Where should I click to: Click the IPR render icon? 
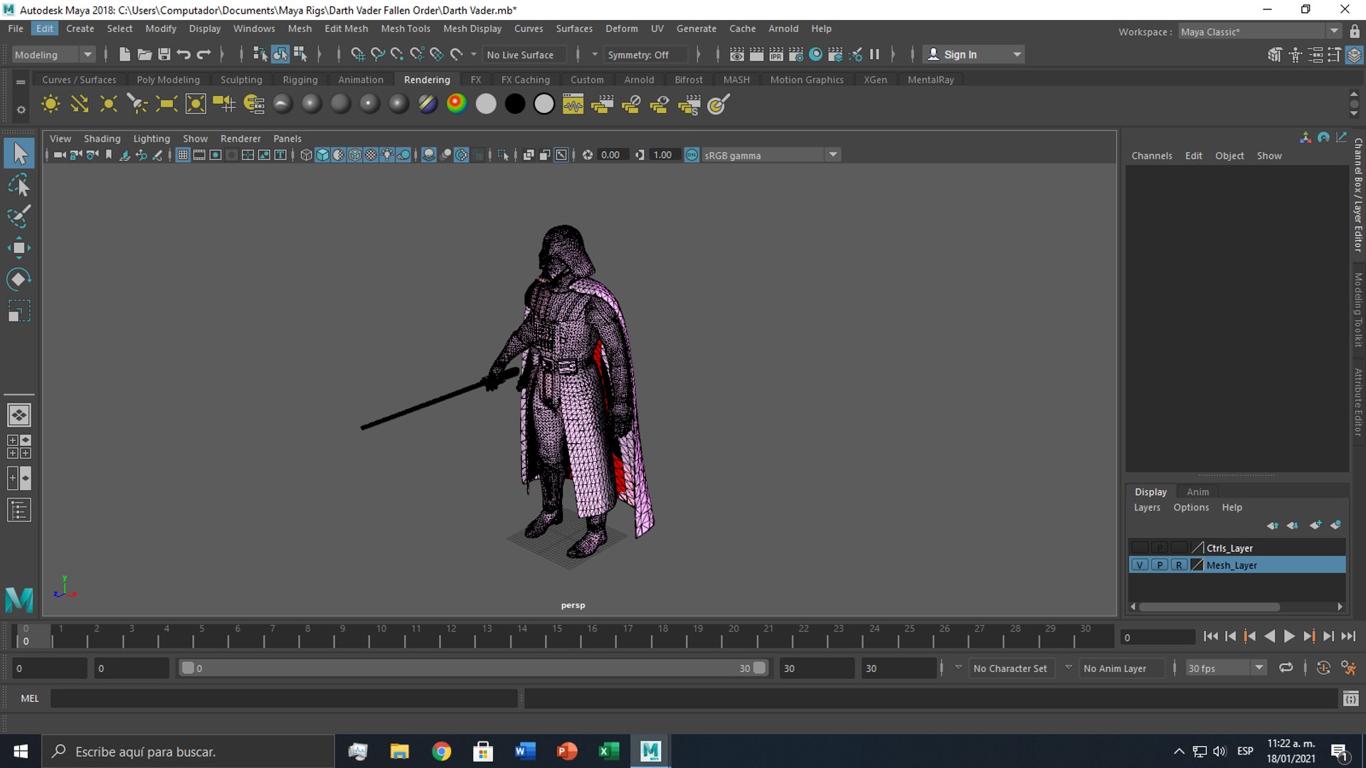coord(776,55)
